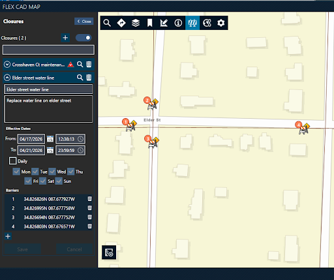Enable the Daily checkbox
Viewport: 334px width, 280px height.
point(12,161)
